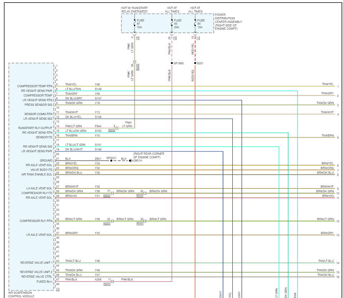Select circuit code Y31
343x298 pixels.
[97, 195]
